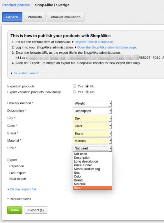Select Yes for Export variation products individually

[74, 92]
